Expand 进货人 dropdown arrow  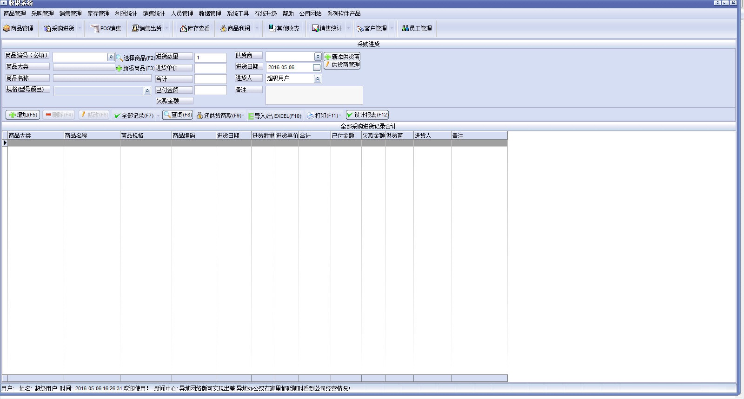click(318, 79)
